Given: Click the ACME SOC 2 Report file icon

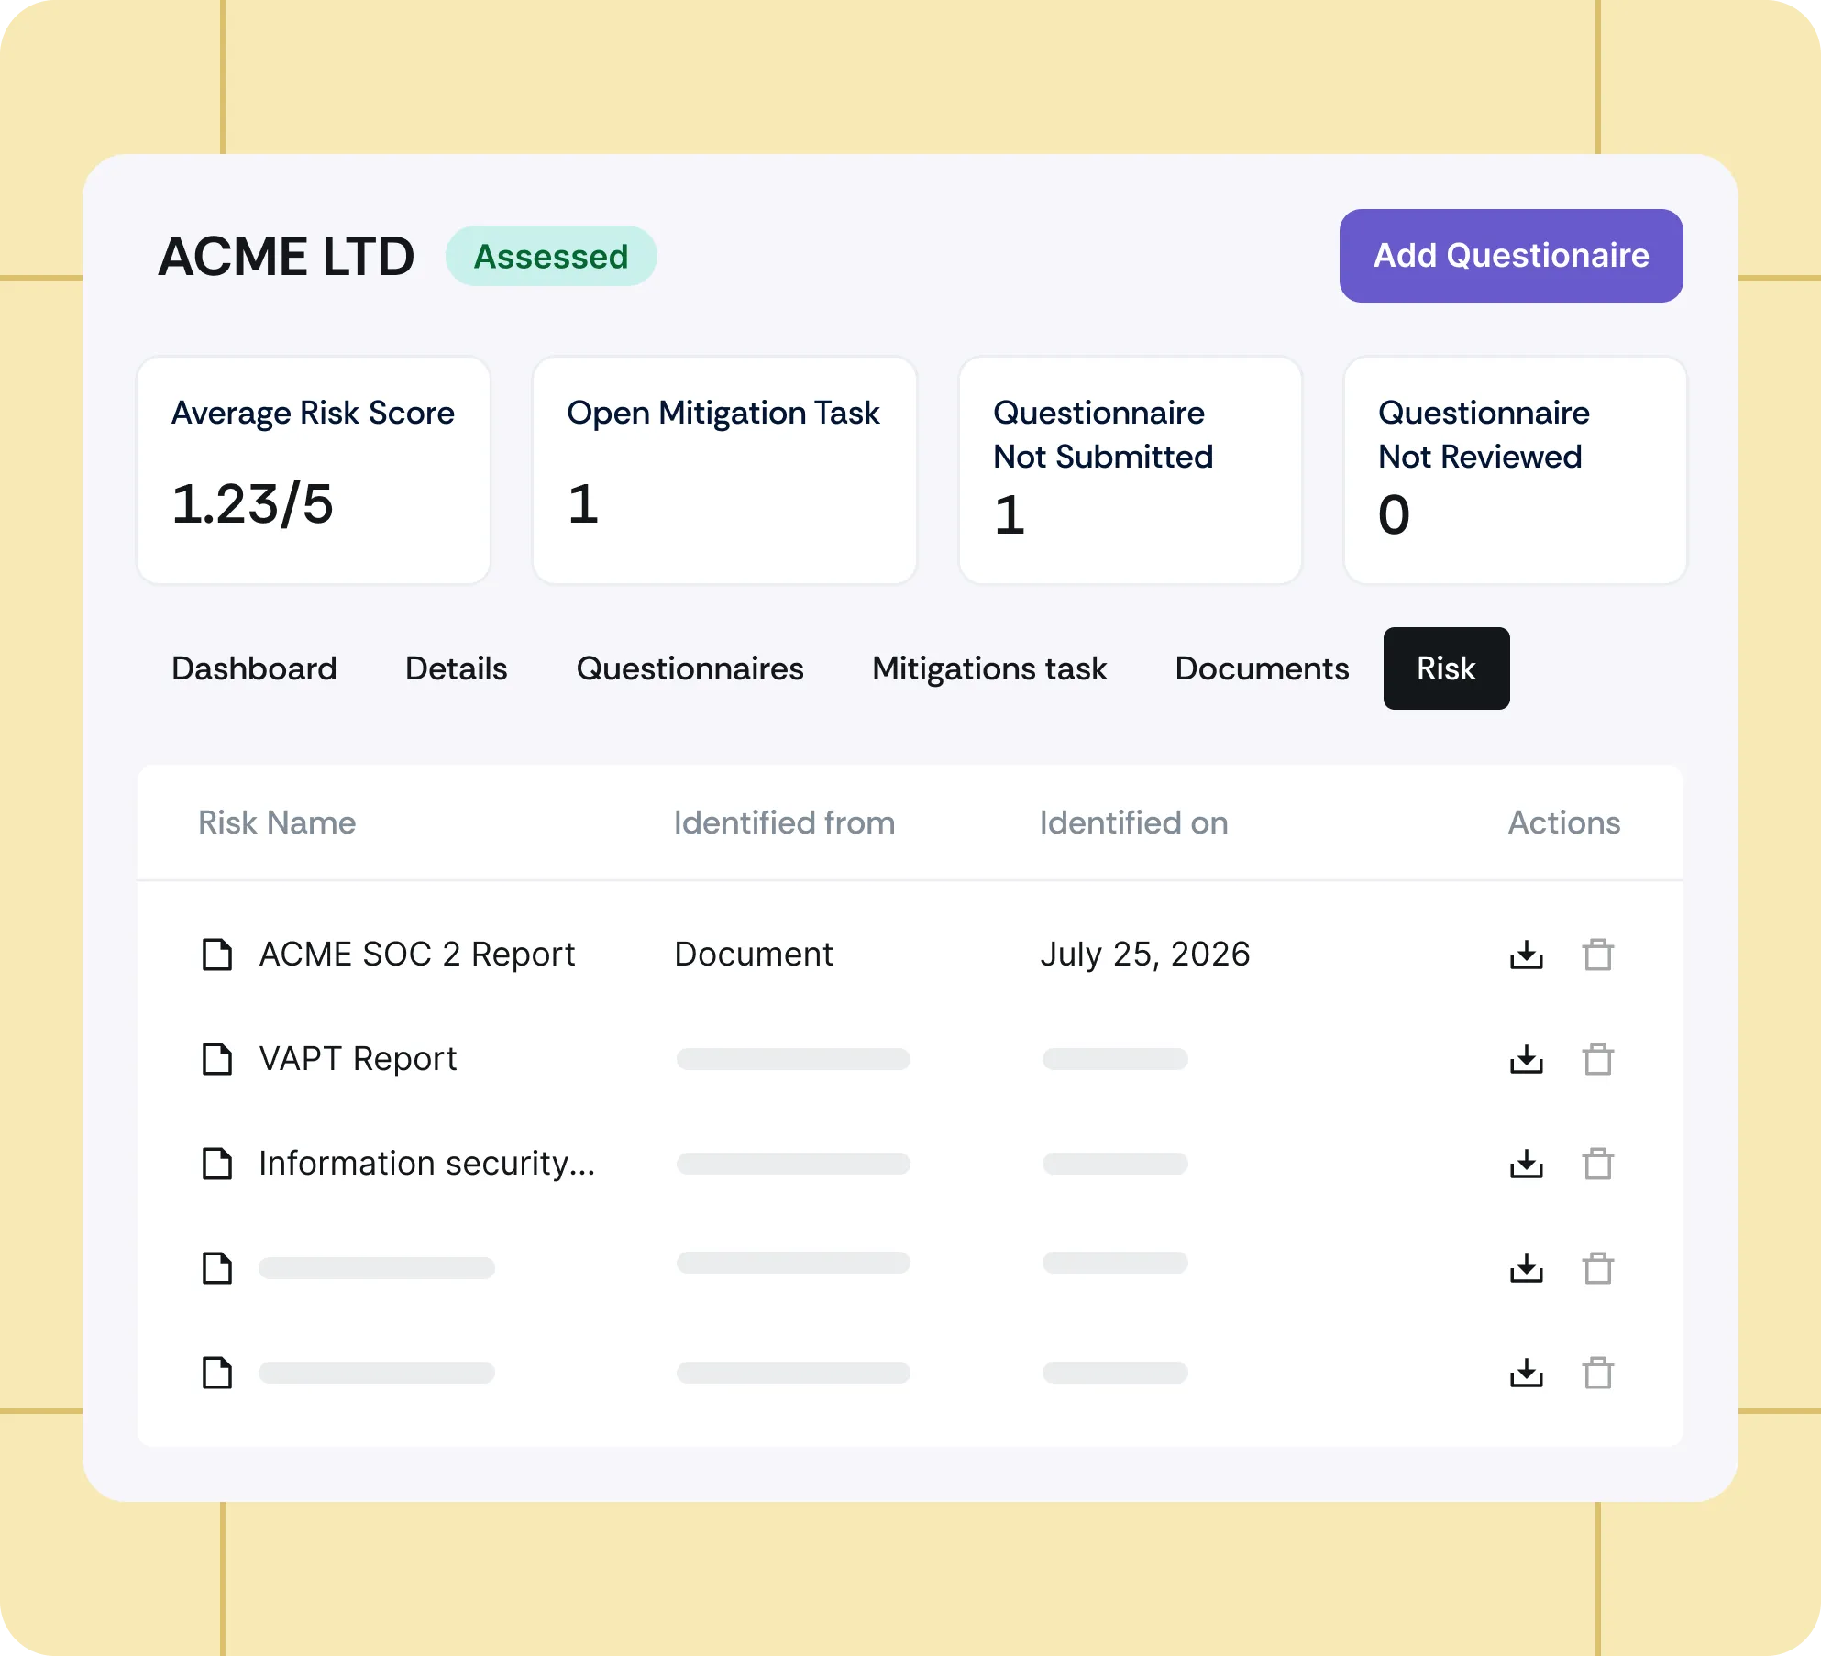Looking at the screenshot, I should [x=217, y=955].
